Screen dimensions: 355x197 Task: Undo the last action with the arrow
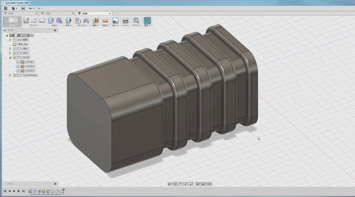coord(31,8)
